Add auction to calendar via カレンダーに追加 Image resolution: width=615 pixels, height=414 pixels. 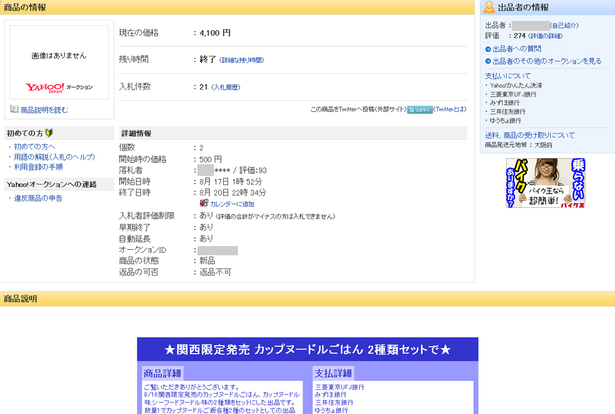[232, 204]
